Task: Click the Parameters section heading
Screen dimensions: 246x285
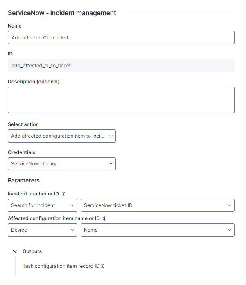Action: [x=24, y=180]
